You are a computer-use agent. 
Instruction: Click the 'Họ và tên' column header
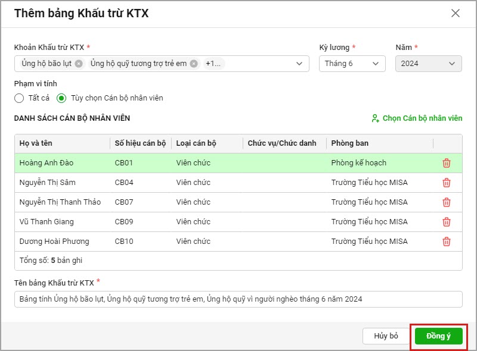[x=36, y=143]
